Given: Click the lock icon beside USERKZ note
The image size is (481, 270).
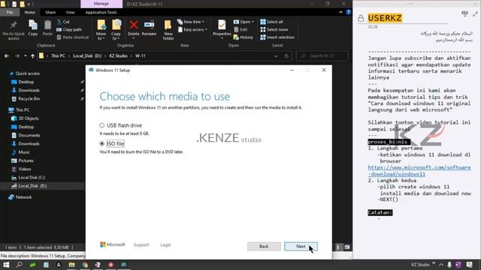Looking at the screenshot, I should [361, 18].
